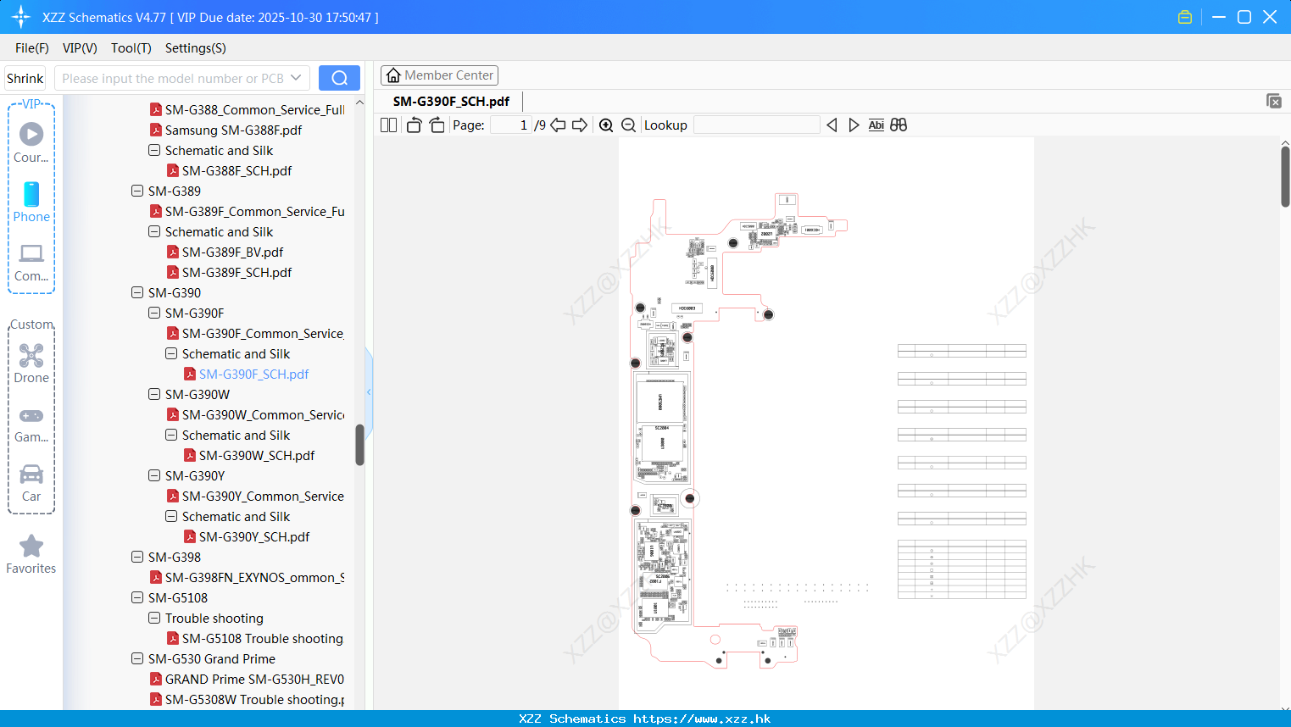Open the xzz.hk website link in status bar
Screen dimensions: 1291x727
point(702,719)
